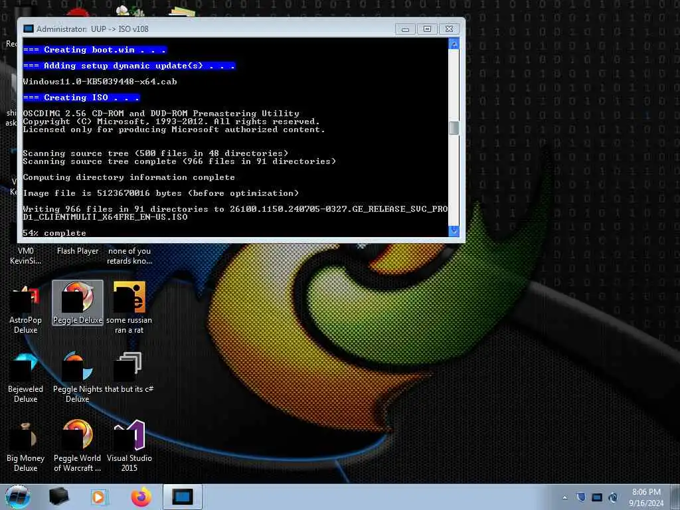Select the 'none of you' desktop icon
The height and width of the screenshot is (510, 680).
tap(129, 256)
